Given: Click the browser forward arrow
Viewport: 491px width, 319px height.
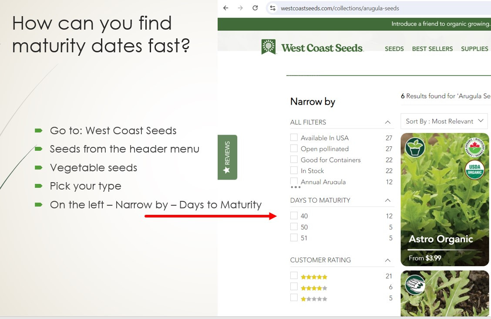Looking at the screenshot, I should (x=240, y=8).
